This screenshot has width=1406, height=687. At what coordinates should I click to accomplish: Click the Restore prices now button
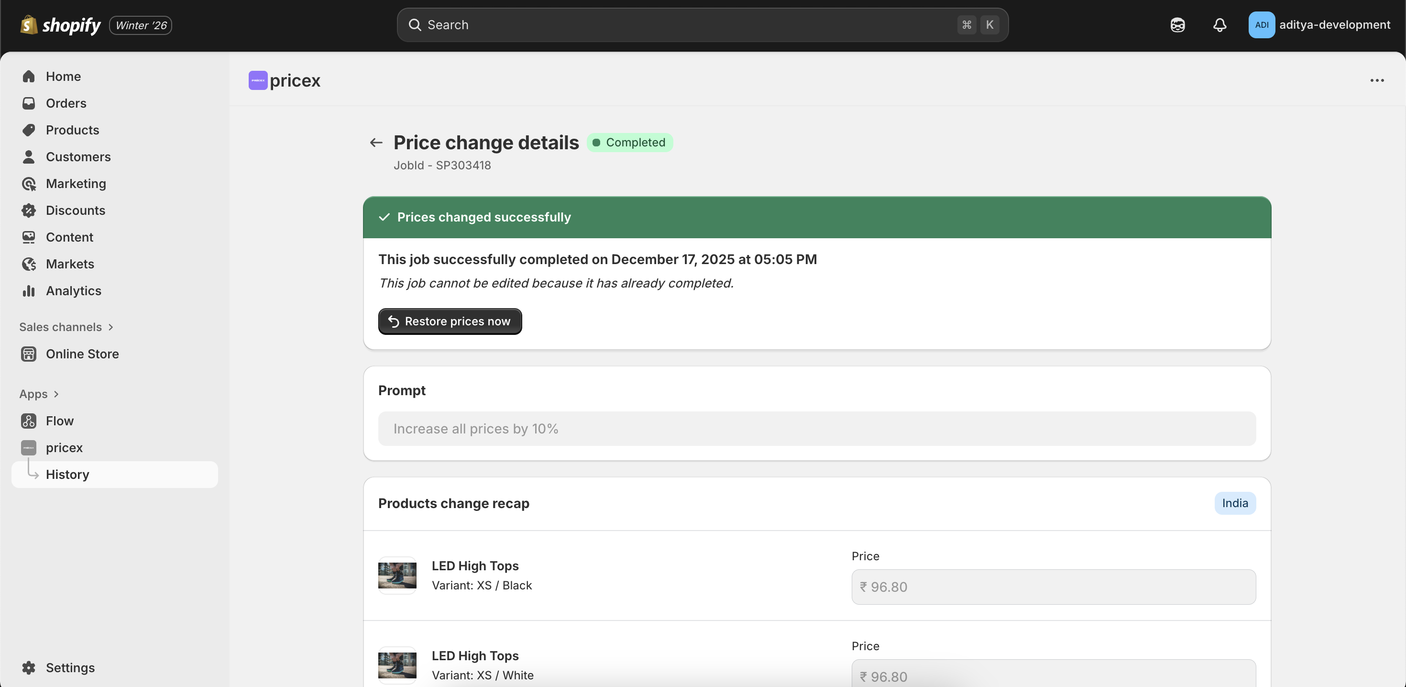(x=450, y=321)
